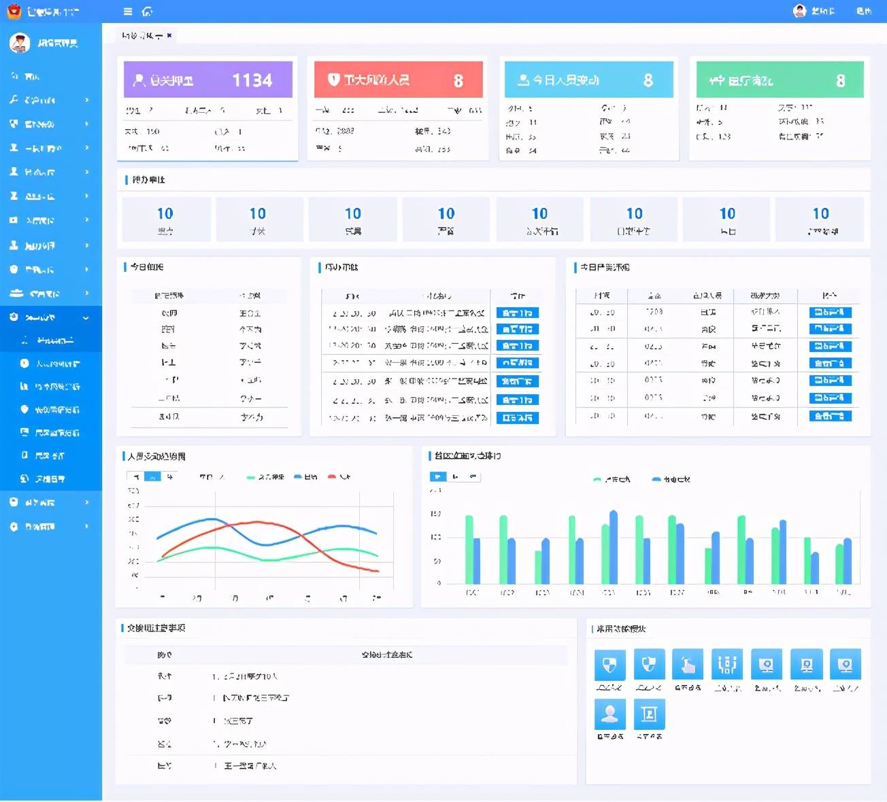Click the first shield shortcut module icon
Screen dimensions: 887x802
click(x=609, y=664)
